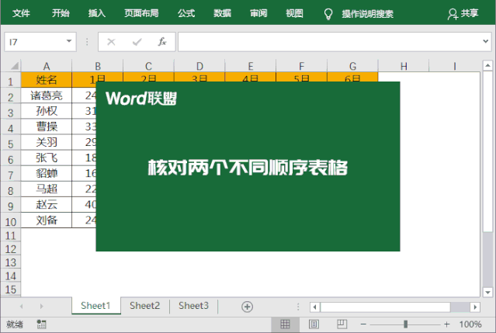Switch to Page Break Preview view
This screenshot has height=333, width=496.
pos(341,324)
